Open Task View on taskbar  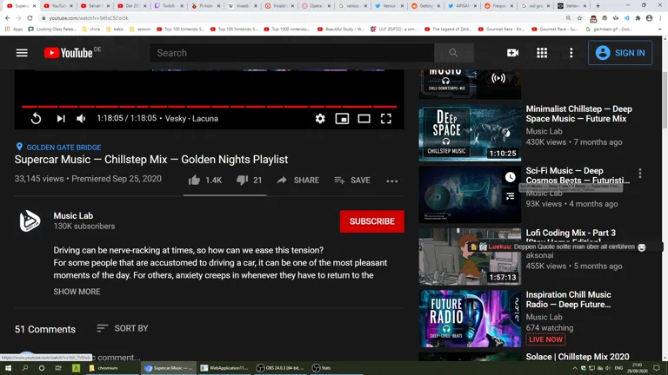[58, 368]
